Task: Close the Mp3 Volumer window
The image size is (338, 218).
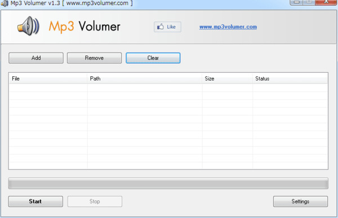Action: (x=326, y=2)
